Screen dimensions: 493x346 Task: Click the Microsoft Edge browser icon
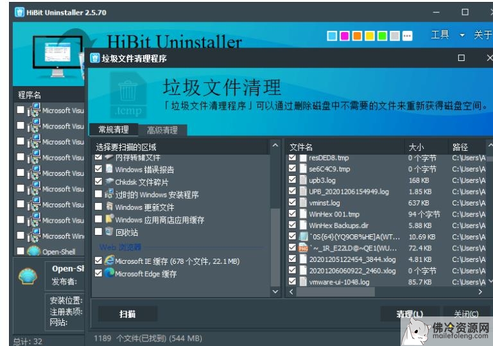109,273
